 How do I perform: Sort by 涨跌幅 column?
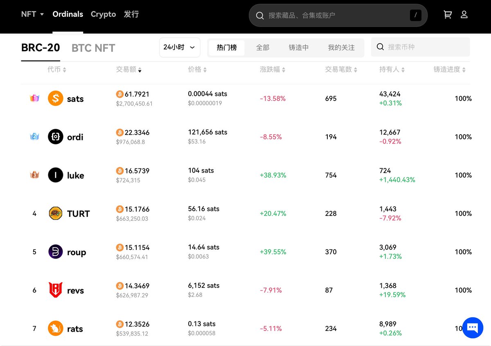click(x=273, y=70)
